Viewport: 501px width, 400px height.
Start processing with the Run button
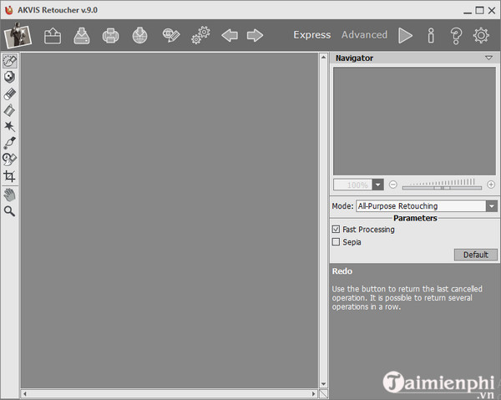tap(405, 35)
